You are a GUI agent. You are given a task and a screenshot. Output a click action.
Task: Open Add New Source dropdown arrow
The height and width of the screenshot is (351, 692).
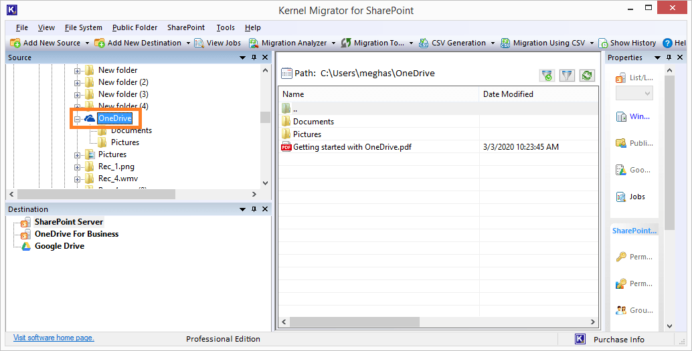[x=87, y=43]
